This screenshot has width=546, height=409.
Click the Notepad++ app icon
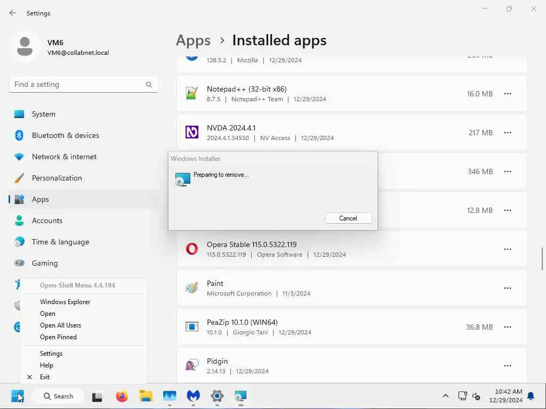click(191, 93)
